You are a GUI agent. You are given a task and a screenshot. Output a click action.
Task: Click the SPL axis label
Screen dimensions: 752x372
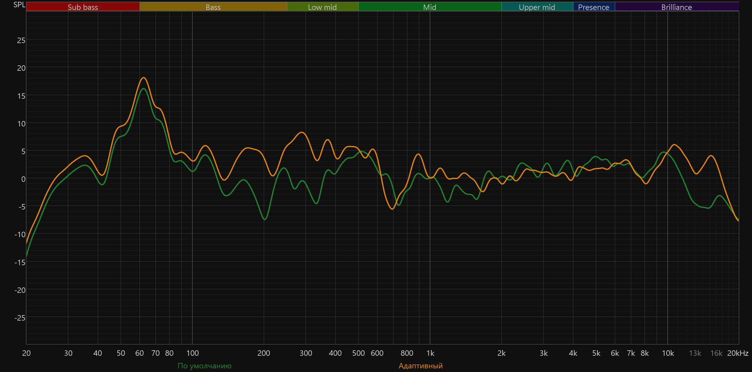coord(19,5)
